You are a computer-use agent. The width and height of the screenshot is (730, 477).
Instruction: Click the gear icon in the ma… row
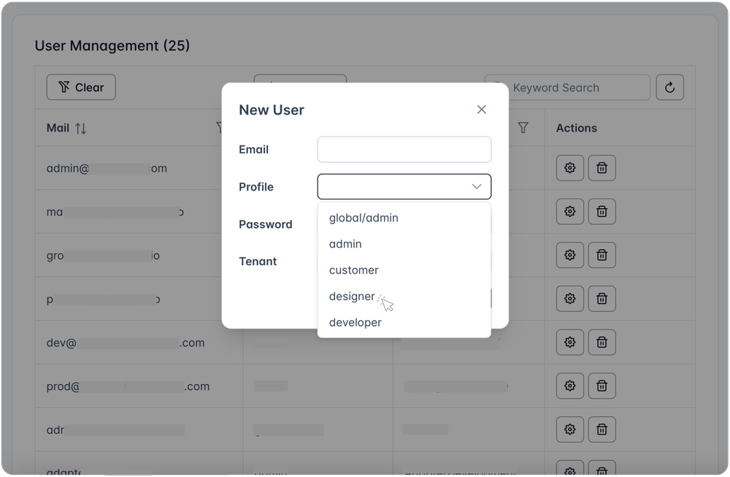point(570,212)
